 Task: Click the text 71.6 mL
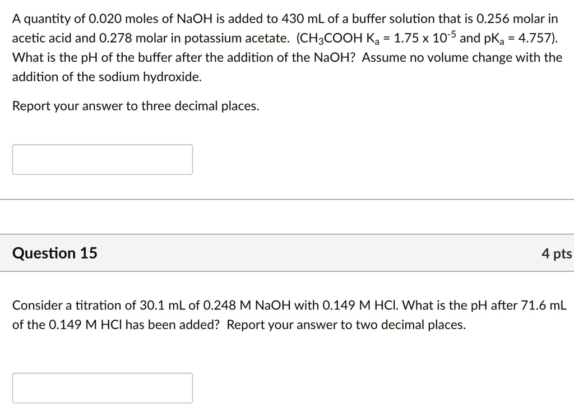coord(543,306)
